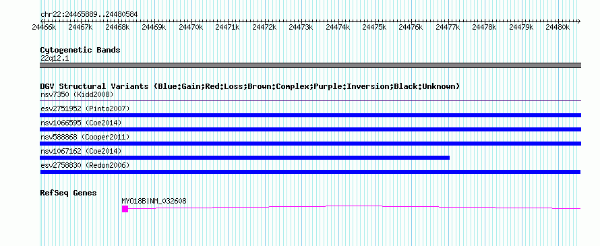The width and height of the screenshot is (600, 246).
Task: Click the MYO18B|NM_032608 gene label
Action: (154, 202)
